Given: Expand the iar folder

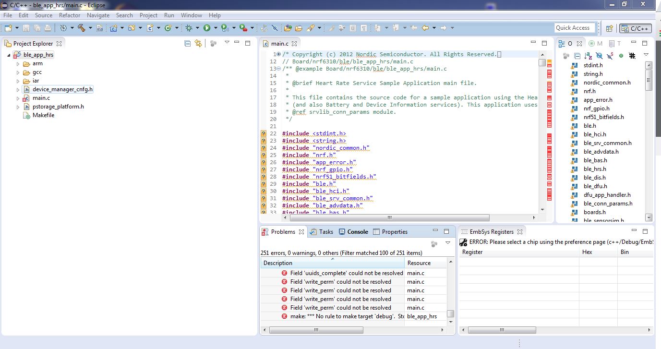Looking at the screenshot, I should 18,81.
